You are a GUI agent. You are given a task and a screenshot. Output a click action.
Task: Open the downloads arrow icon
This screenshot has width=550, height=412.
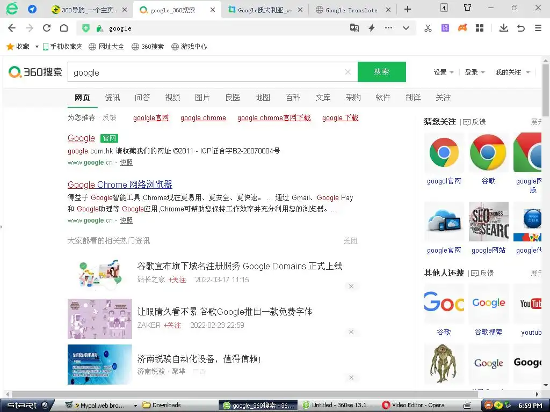[504, 28]
